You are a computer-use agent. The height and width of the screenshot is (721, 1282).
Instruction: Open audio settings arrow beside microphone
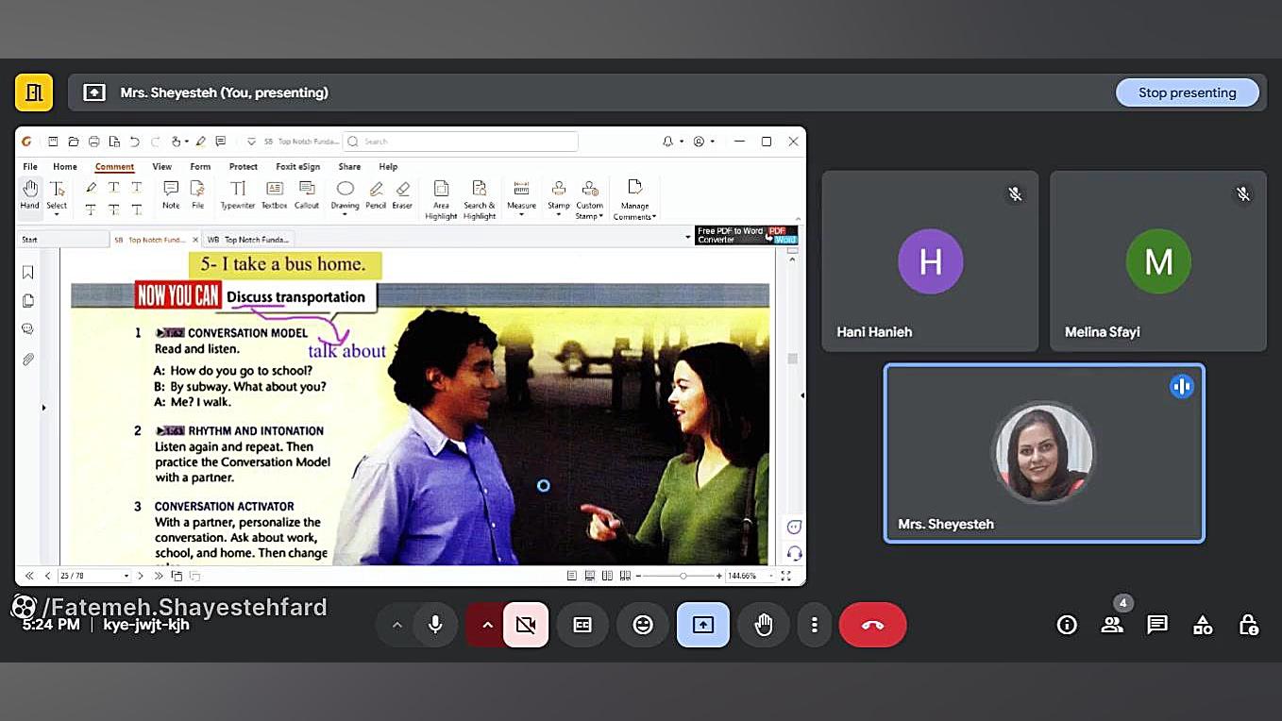tap(397, 625)
